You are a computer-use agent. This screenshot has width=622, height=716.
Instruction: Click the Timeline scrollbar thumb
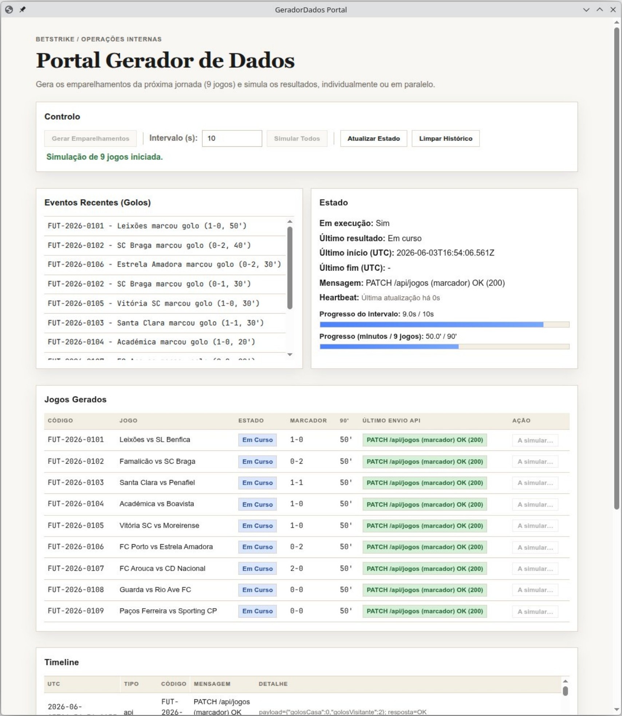pos(565,691)
